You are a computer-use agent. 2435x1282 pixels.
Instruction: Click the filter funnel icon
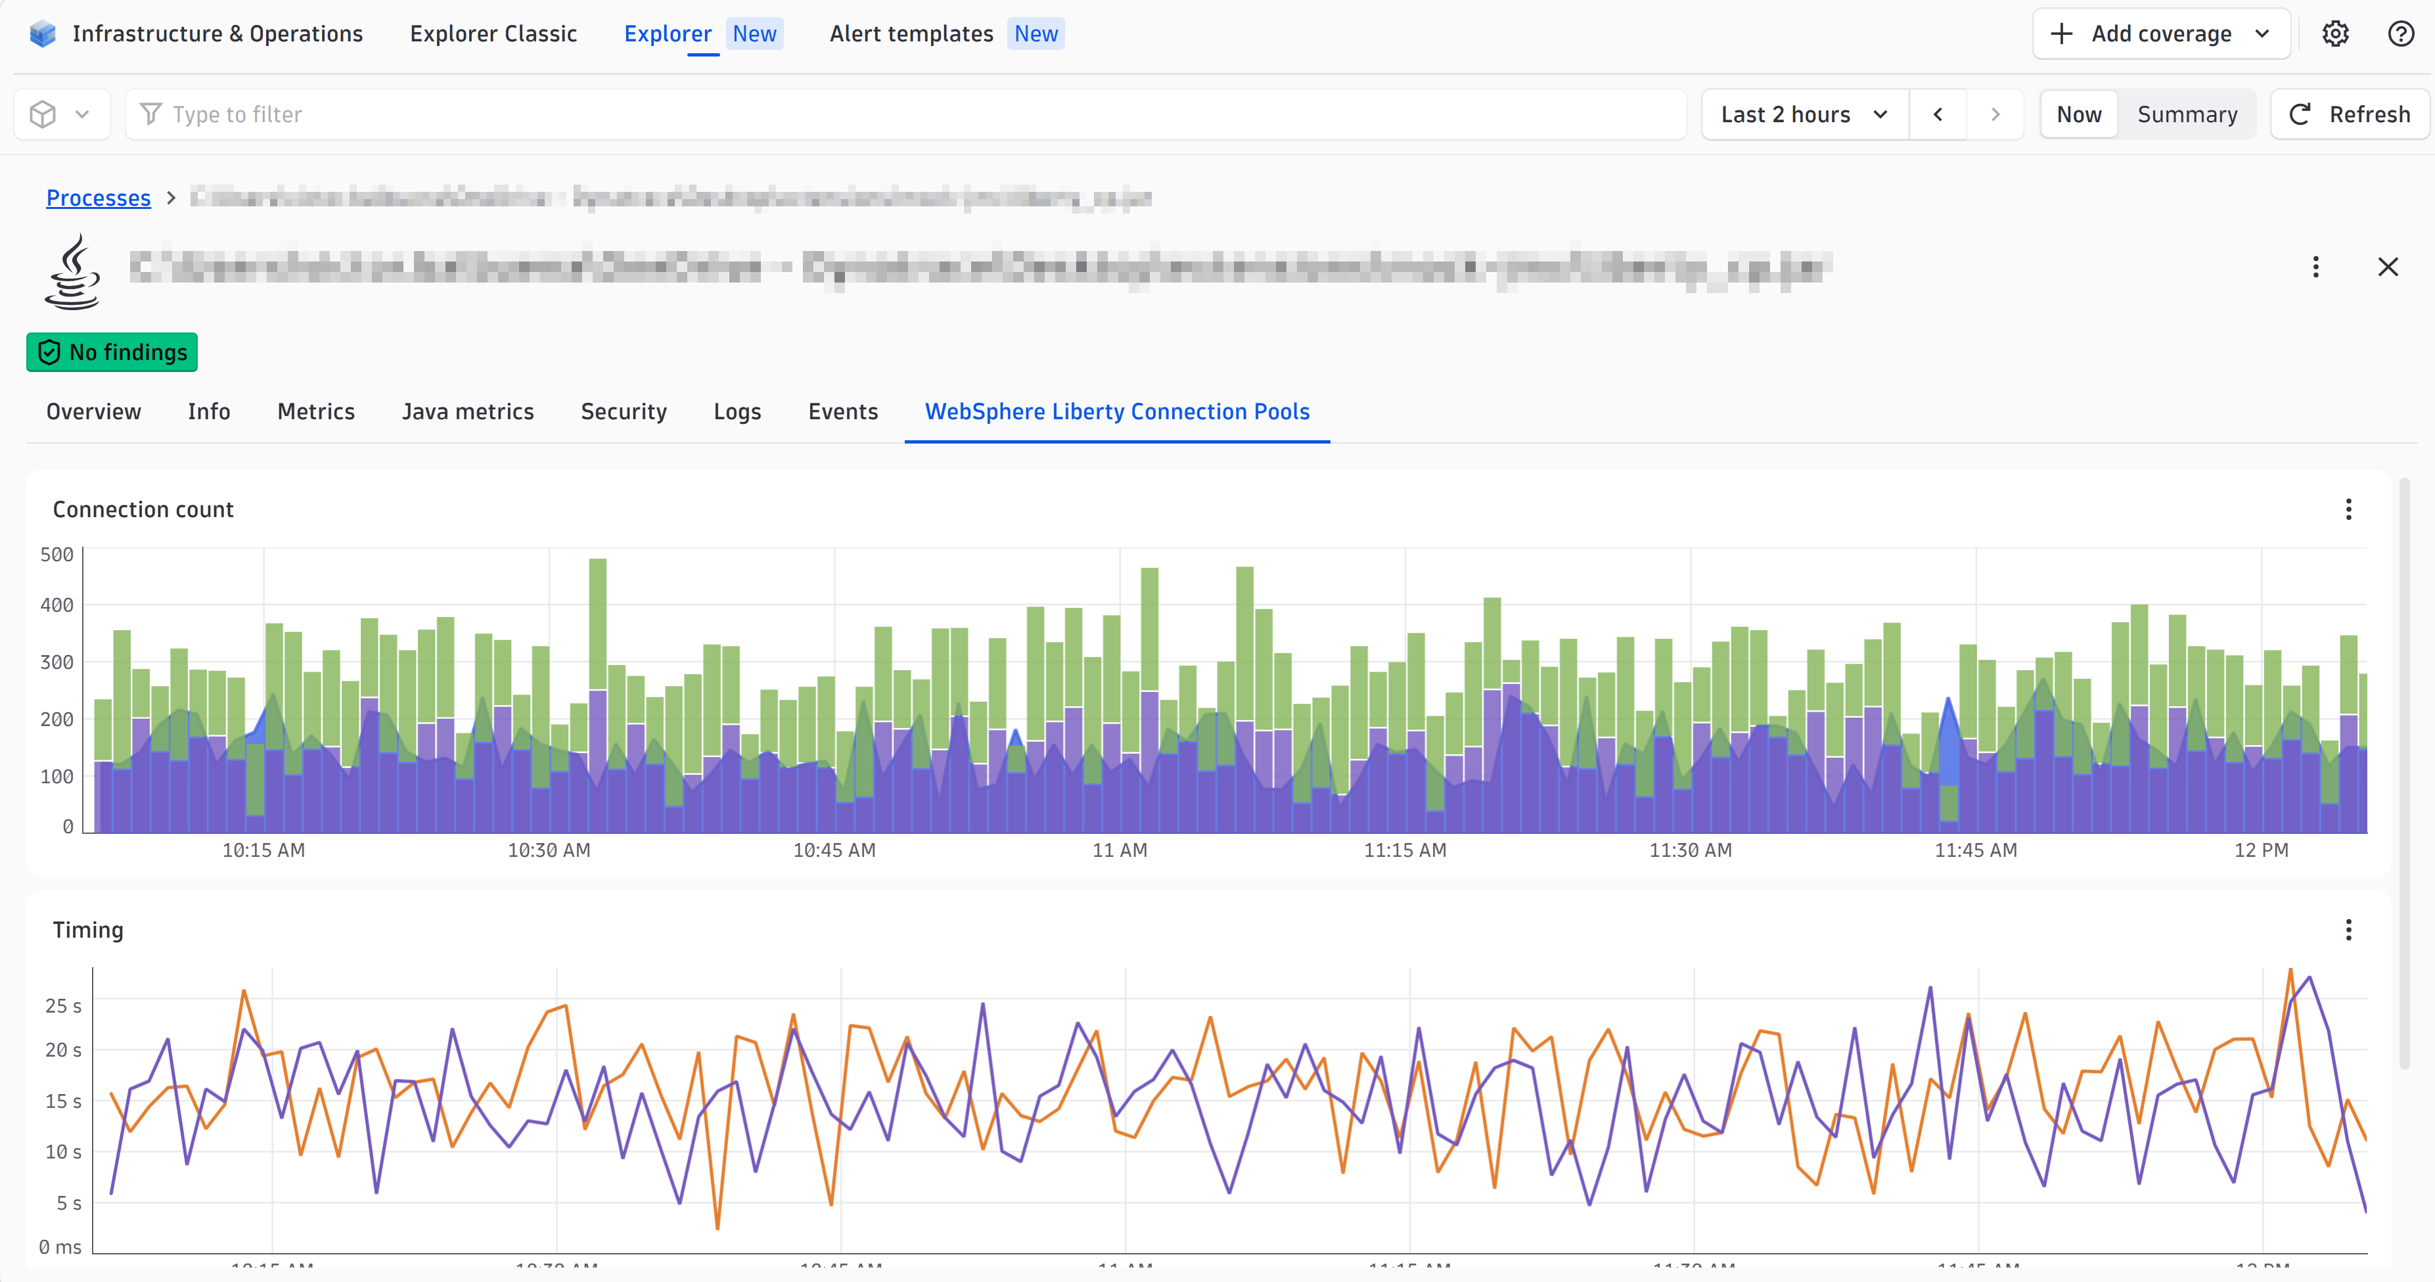150,114
